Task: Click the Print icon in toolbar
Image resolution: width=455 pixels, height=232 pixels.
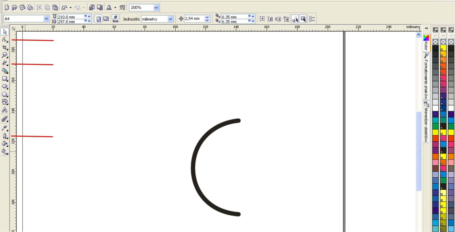Action: click(30, 8)
